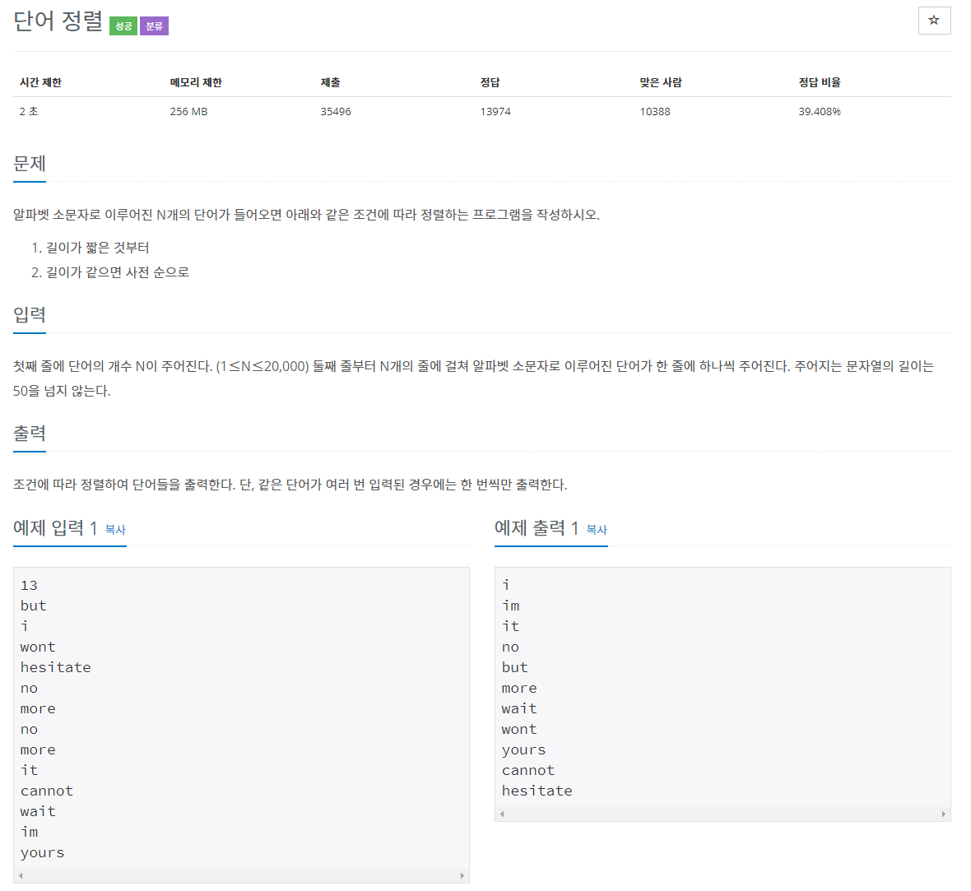This screenshot has width=971, height=891.
Task: Click right scroll arrow in example input box
Action: 462,875
